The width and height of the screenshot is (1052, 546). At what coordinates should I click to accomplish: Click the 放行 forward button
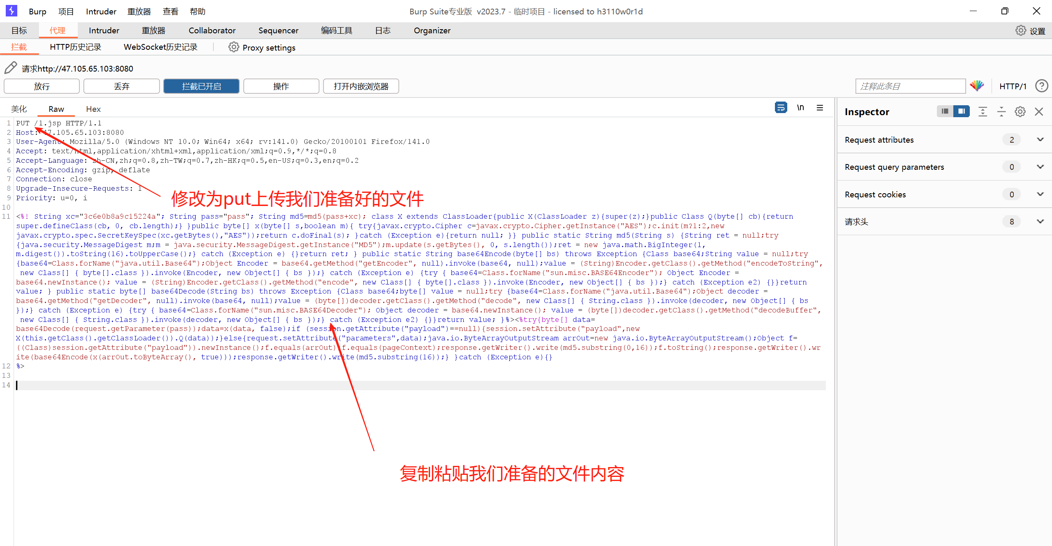coord(42,86)
